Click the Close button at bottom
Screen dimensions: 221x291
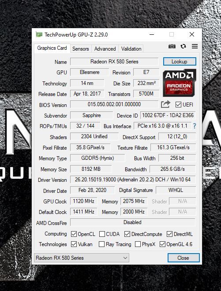tap(184, 258)
